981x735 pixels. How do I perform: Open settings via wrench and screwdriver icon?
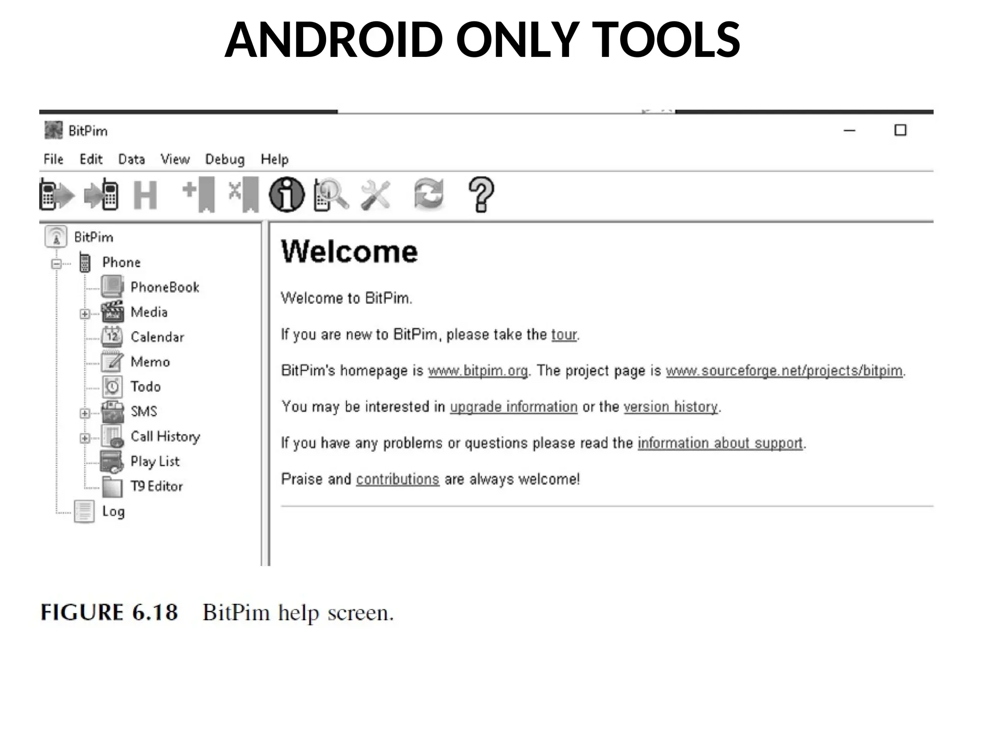[x=376, y=195]
